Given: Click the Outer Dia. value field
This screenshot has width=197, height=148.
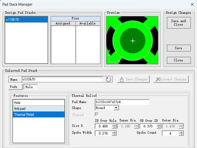Looking at the screenshot, I should click(x=171, y=126).
